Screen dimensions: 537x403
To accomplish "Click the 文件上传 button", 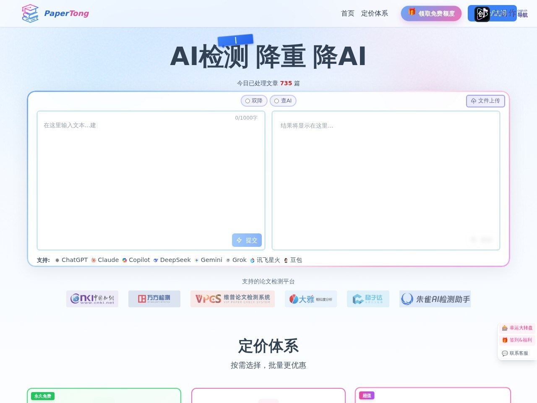I will tap(485, 101).
